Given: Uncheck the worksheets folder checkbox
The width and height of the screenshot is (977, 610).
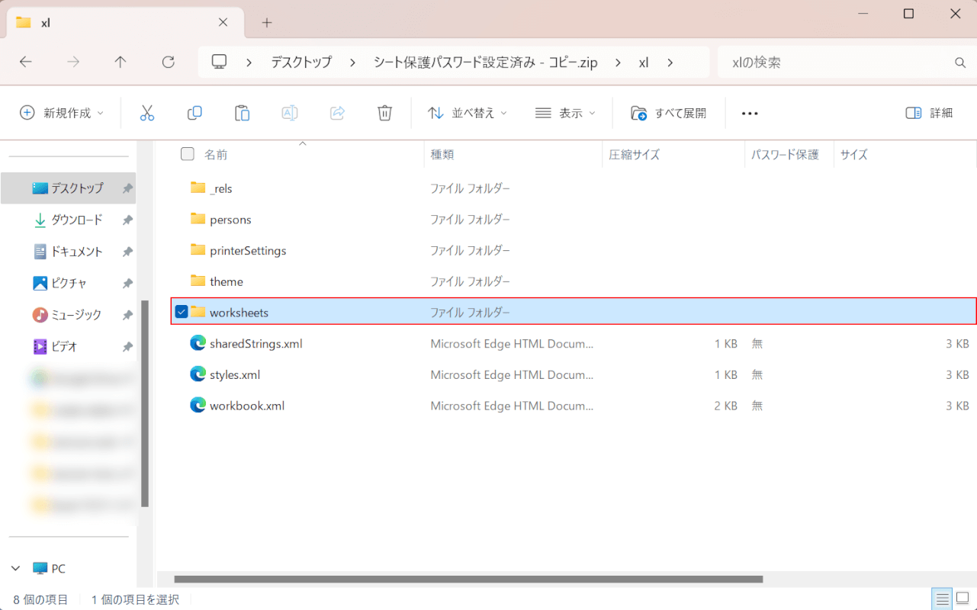Looking at the screenshot, I should [182, 312].
